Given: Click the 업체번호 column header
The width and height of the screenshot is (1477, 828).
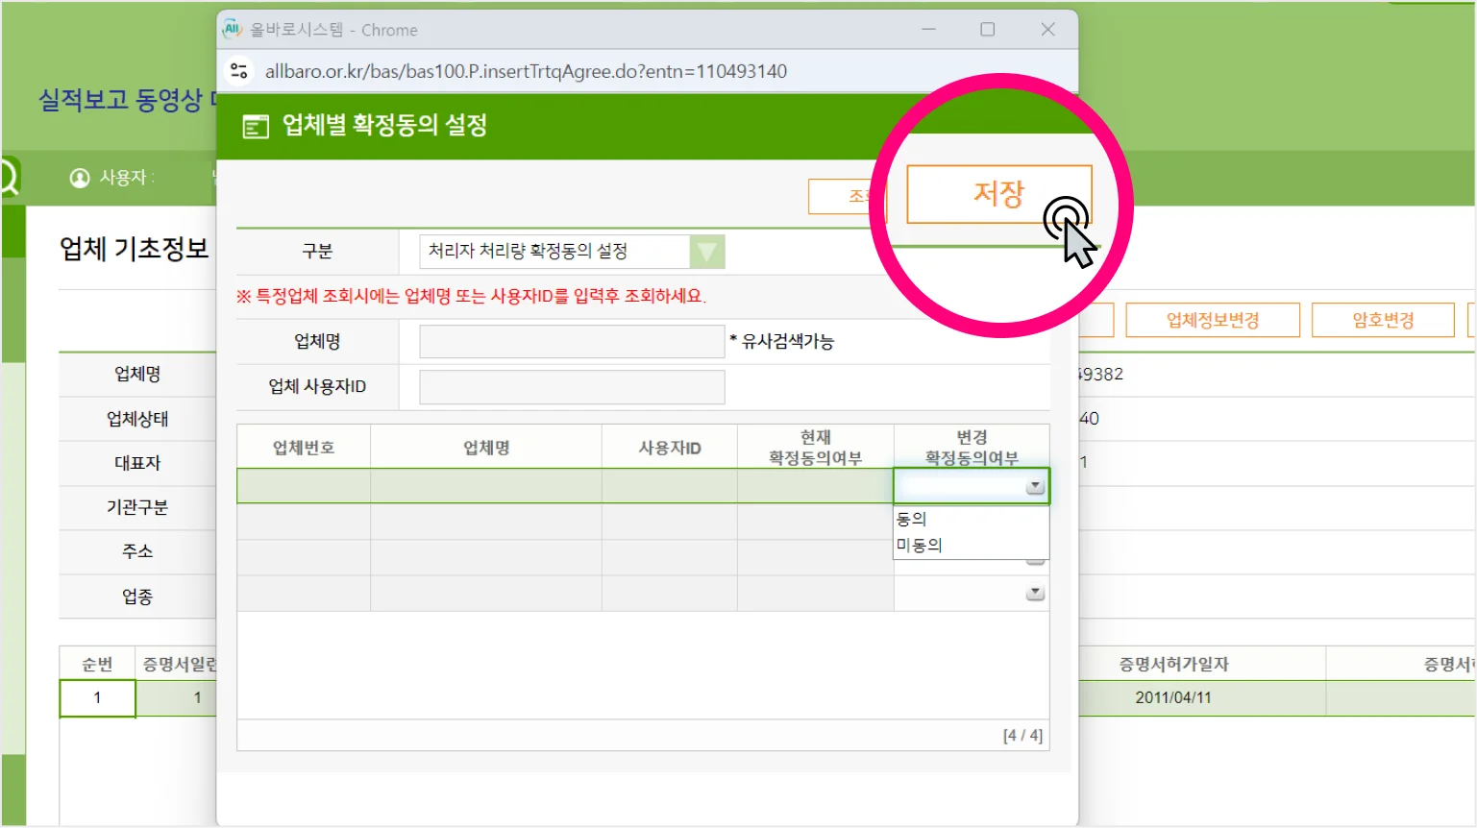Looking at the screenshot, I should 304,448.
